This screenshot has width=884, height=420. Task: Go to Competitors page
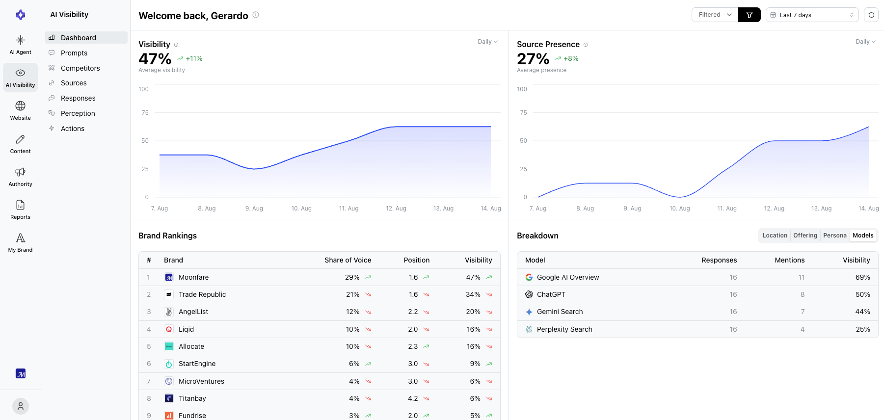click(x=86, y=68)
